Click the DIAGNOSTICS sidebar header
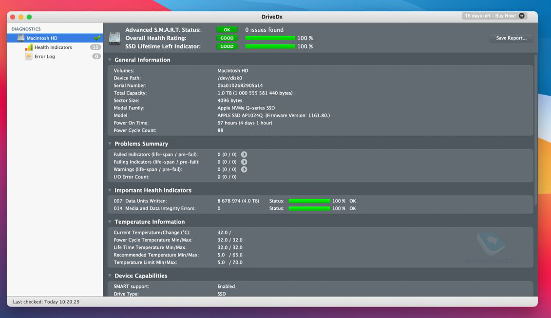Screen dimensions: 551x318 (x=26, y=29)
